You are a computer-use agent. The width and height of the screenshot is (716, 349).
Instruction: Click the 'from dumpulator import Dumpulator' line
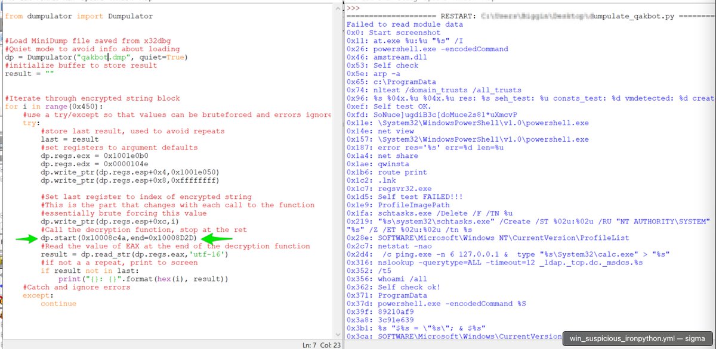click(x=78, y=16)
